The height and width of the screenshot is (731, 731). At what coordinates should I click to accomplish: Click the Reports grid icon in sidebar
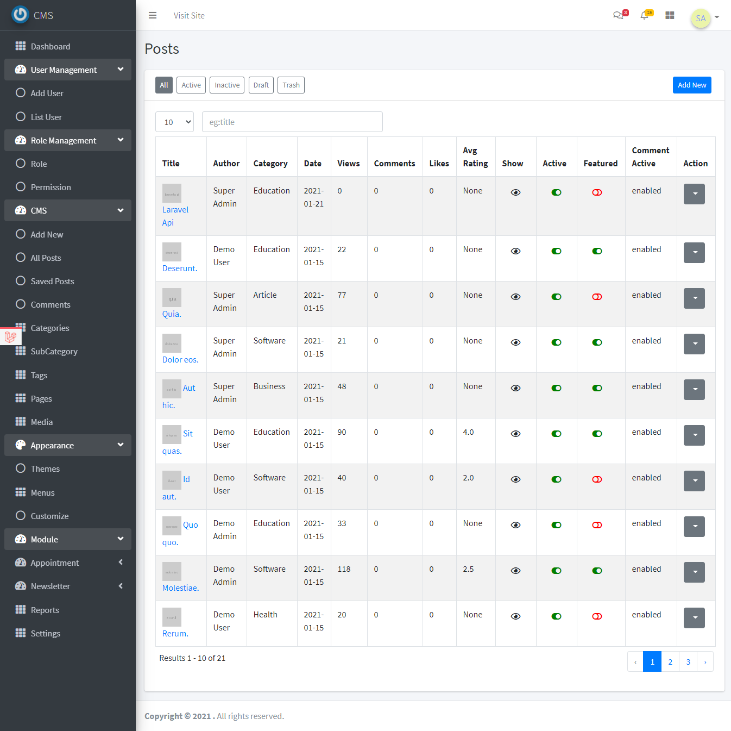[21, 610]
